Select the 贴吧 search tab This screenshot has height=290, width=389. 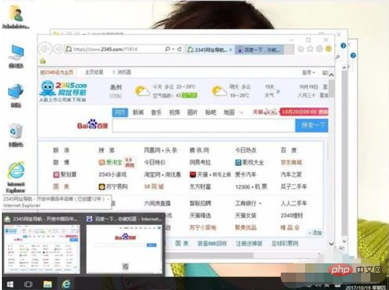pyautogui.click(x=211, y=112)
